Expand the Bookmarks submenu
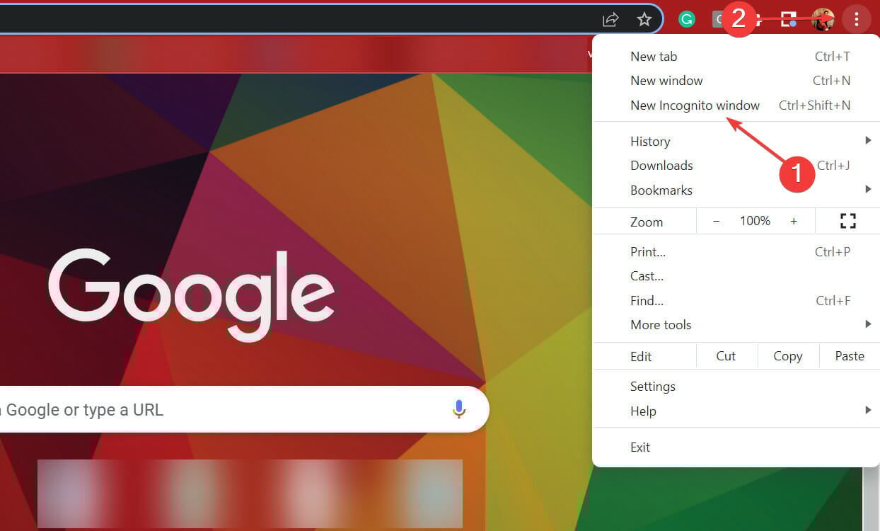Screen dimensions: 880x531 (x=736, y=190)
